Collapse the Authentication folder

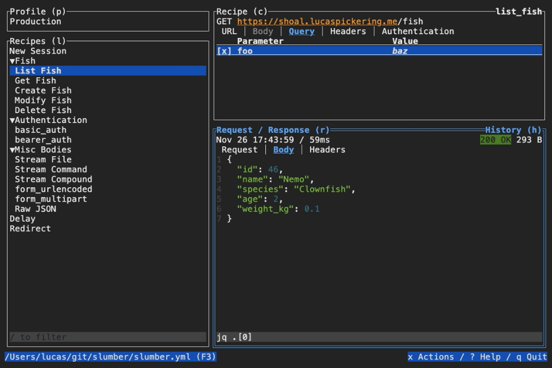tap(12, 120)
